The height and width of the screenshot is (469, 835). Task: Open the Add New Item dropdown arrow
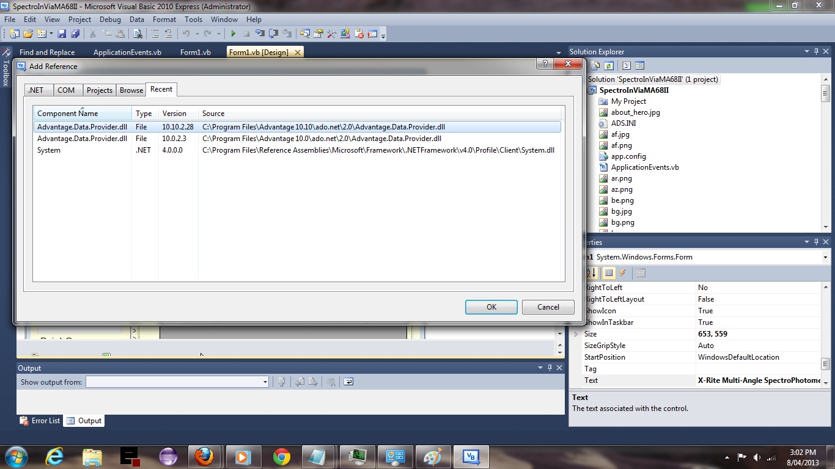point(51,34)
